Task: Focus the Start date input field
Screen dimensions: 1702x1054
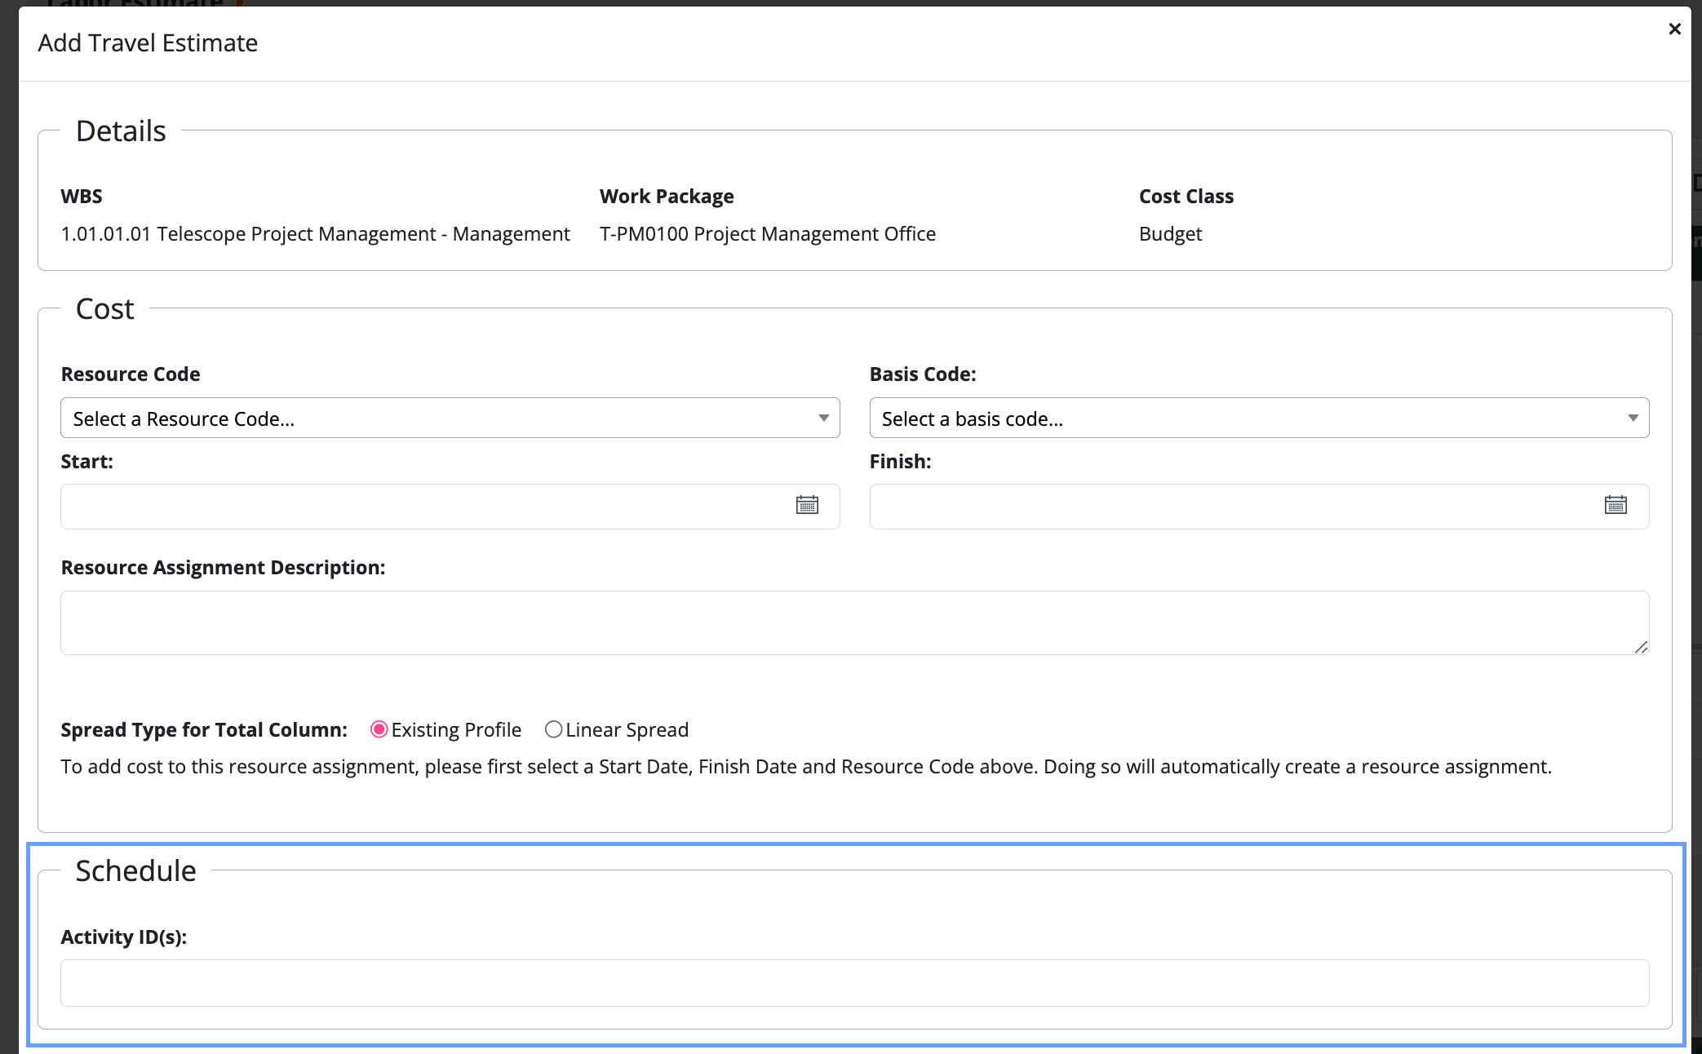Action: pyautogui.click(x=424, y=507)
